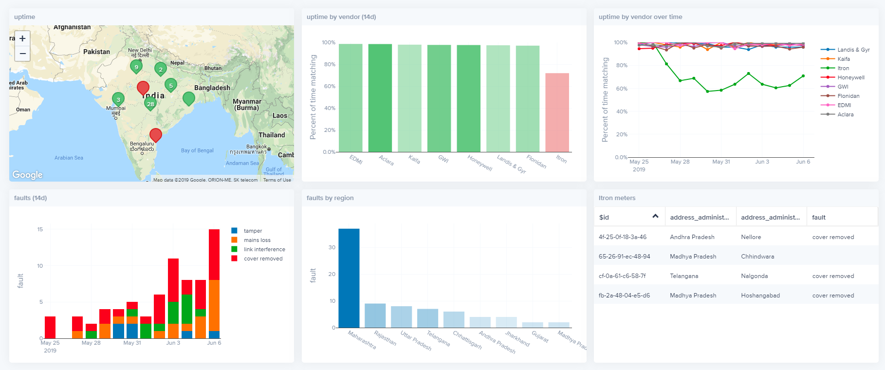Image resolution: width=885 pixels, height=370 pixels.
Task: Select the green map cluster marker labeled 9
Action: [136, 67]
